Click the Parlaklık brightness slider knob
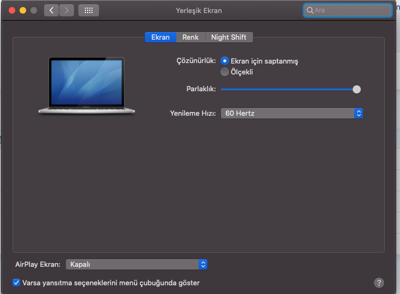The image size is (400, 294). click(x=356, y=89)
